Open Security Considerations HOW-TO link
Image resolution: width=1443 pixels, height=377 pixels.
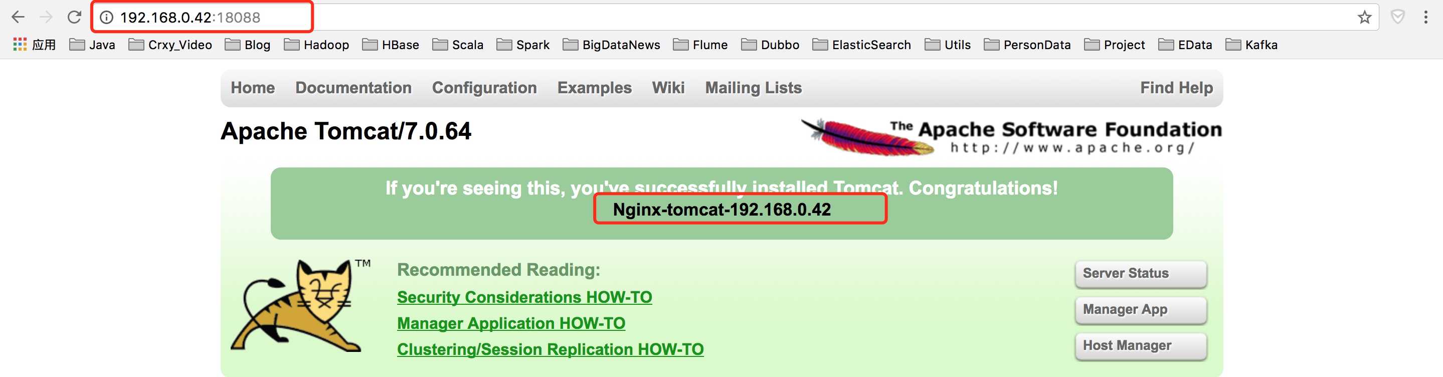[524, 297]
